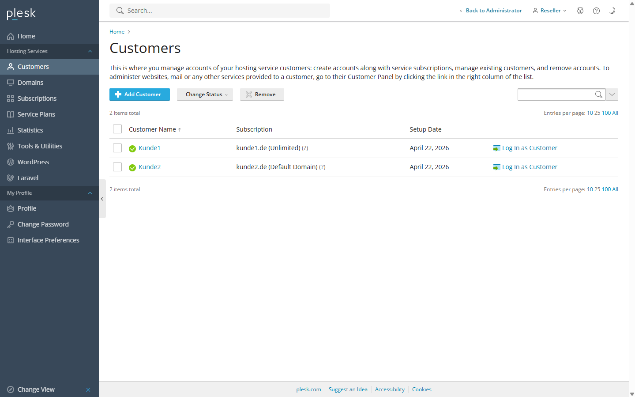Open Statistics in sidebar
635x397 pixels.
[49, 130]
